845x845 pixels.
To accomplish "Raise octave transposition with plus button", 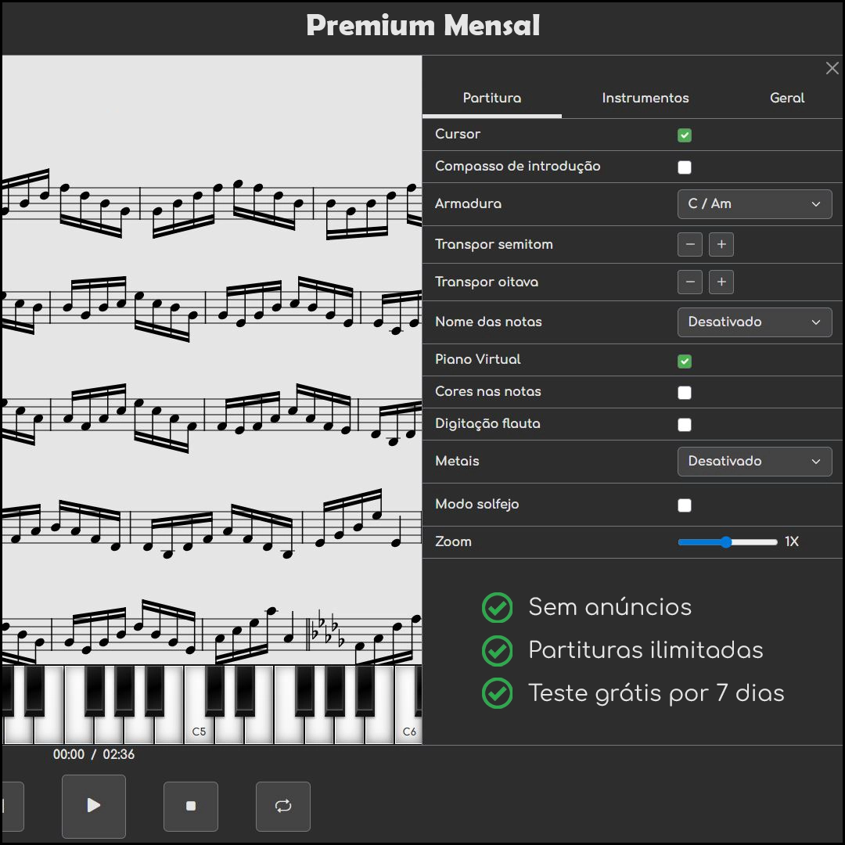I will 721,282.
